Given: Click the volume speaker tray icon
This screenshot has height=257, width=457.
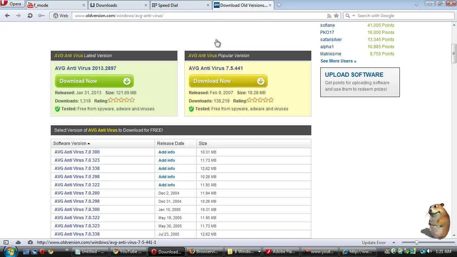Looking at the screenshot, I should pos(430,251).
